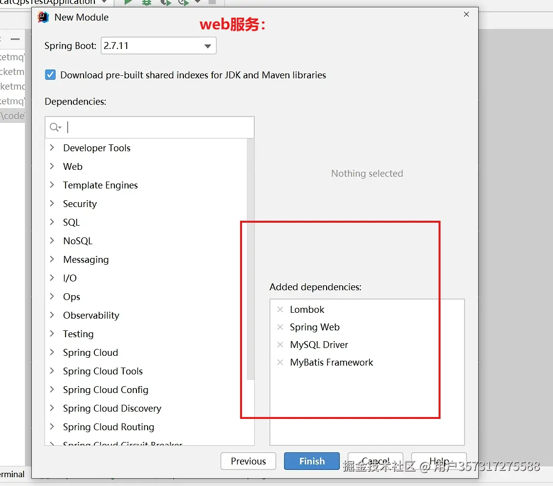Expand the Web category
This screenshot has height=486, width=553.
(x=52, y=166)
